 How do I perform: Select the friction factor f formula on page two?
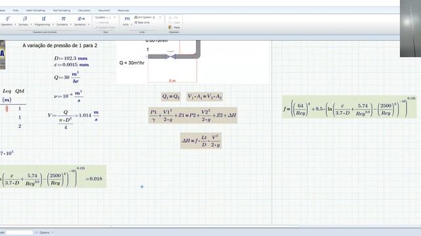(x=349, y=107)
